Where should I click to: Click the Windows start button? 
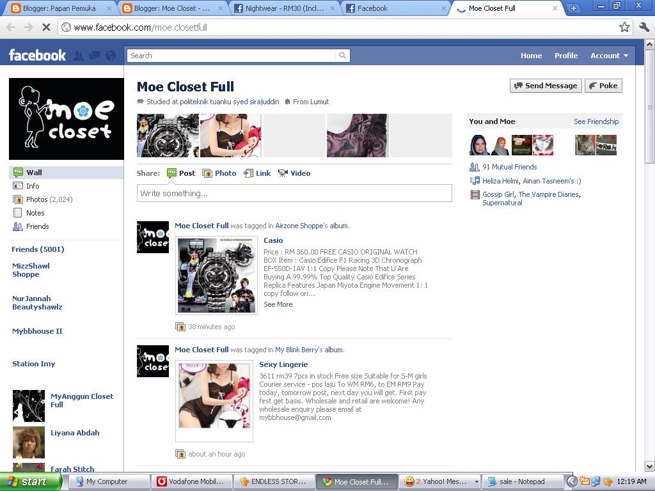click(31, 482)
